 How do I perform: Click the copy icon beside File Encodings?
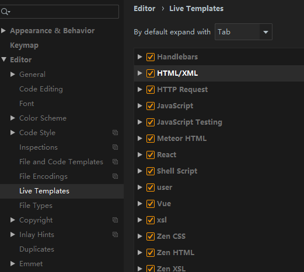[115, 176]
